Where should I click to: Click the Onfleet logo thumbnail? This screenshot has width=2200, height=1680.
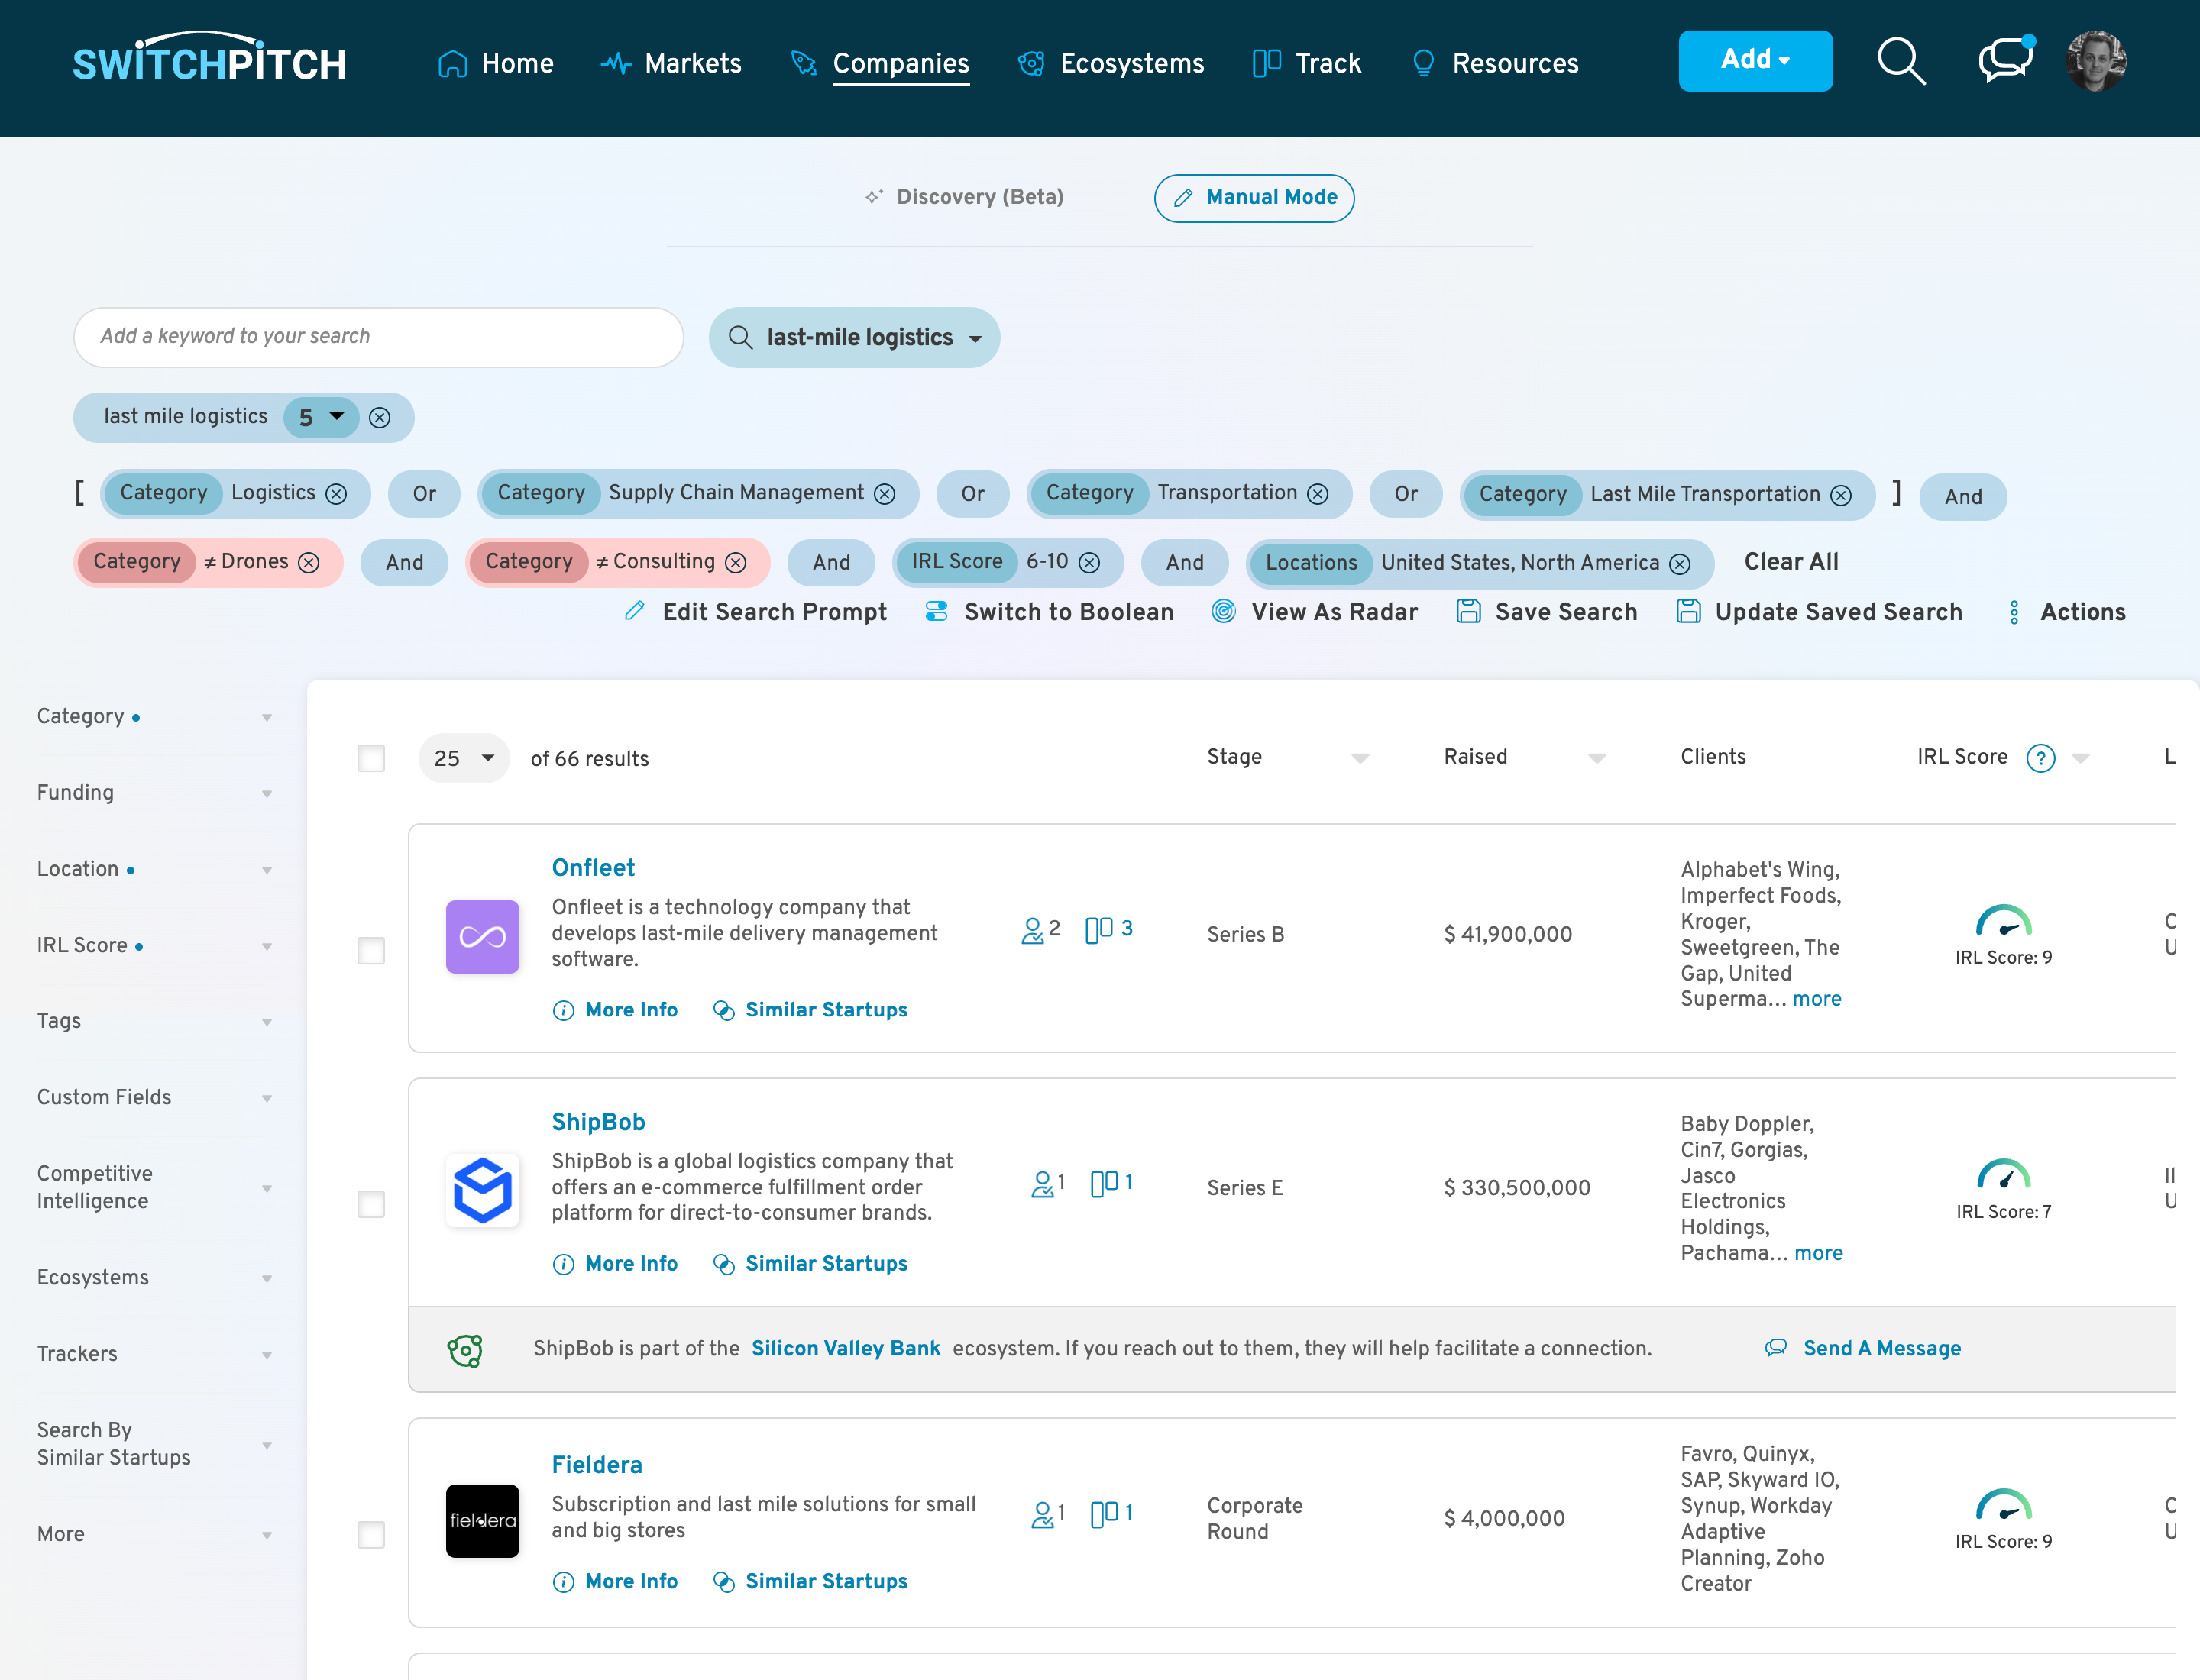click(x=482, y=937)
